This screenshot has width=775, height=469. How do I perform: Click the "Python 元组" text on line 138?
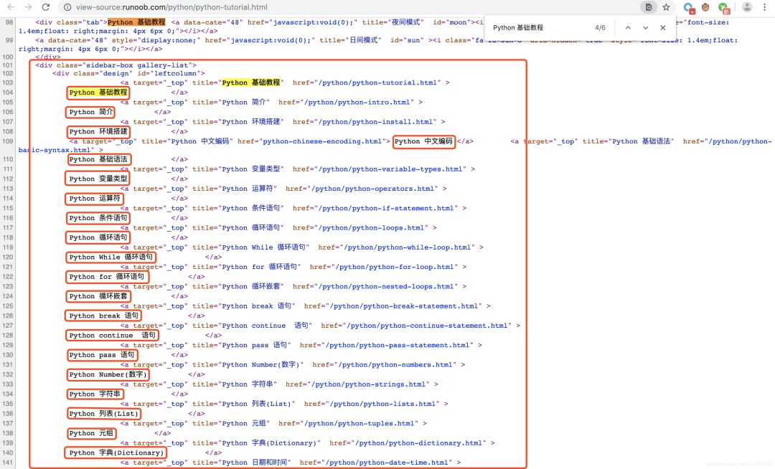[x=91, y=433]
